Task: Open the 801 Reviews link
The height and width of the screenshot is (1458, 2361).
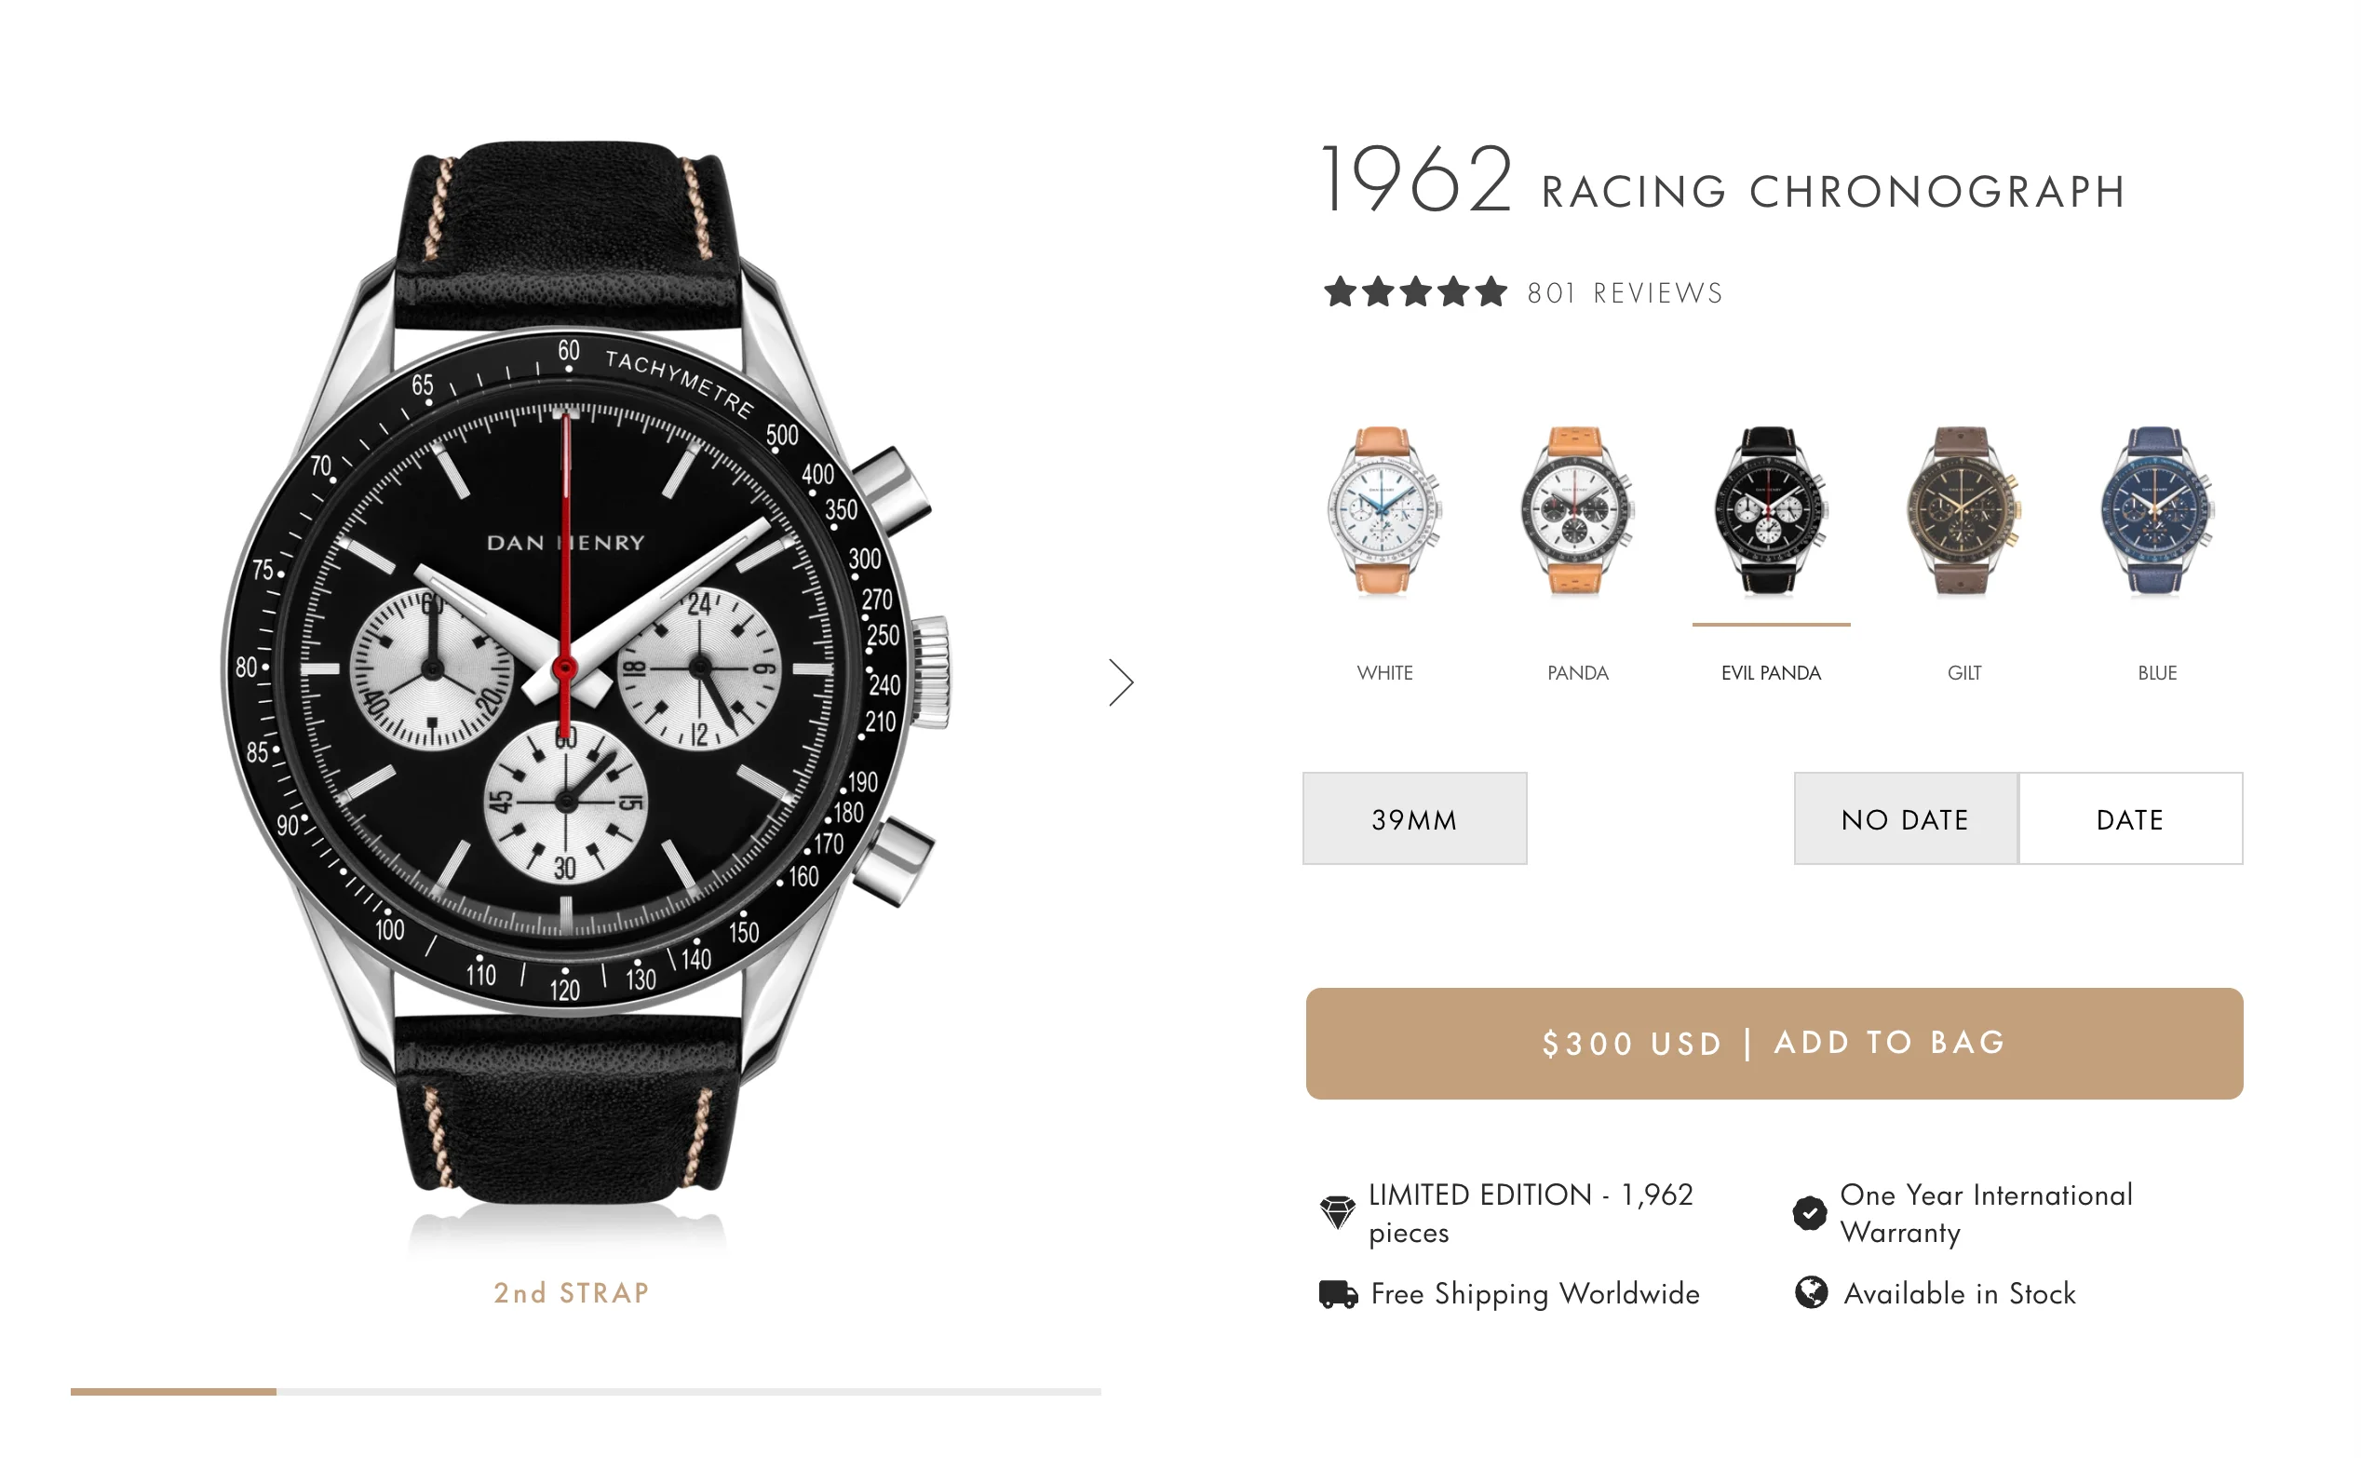Action: [x=1626, y=293]
